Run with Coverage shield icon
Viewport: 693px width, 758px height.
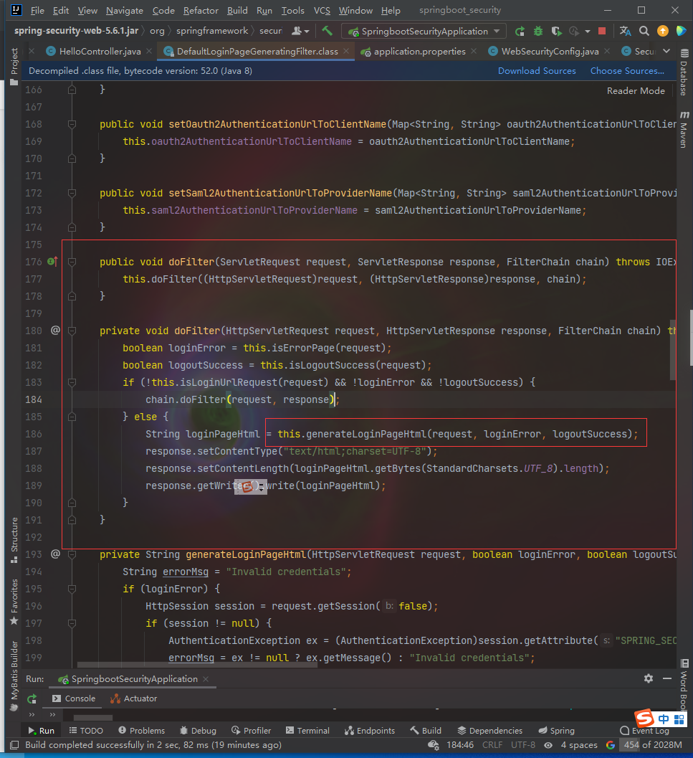pyautogui.click(x=556, y=32)
